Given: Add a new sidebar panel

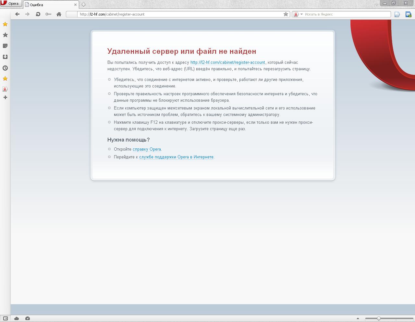Looking at the screenshot, I should pyautogui.click(x=5, y=98).
